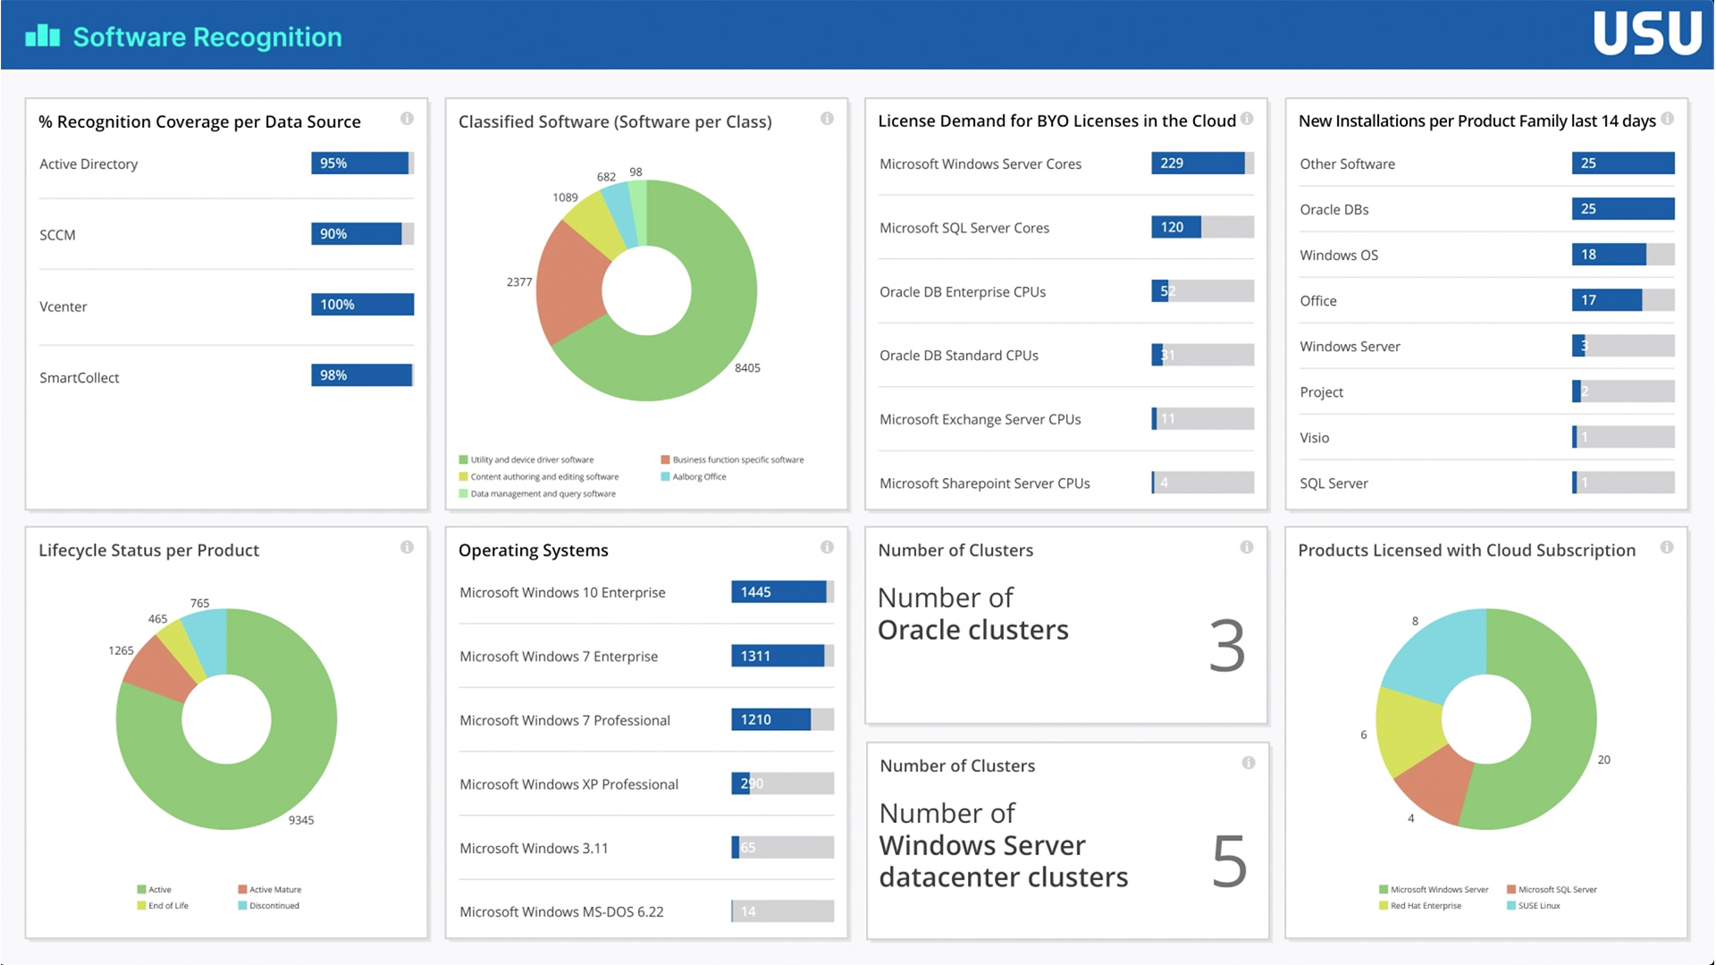The image size is (1716, 965).
Task: Select the Vcenter 100% coverage bar
Action: (362, 304)
